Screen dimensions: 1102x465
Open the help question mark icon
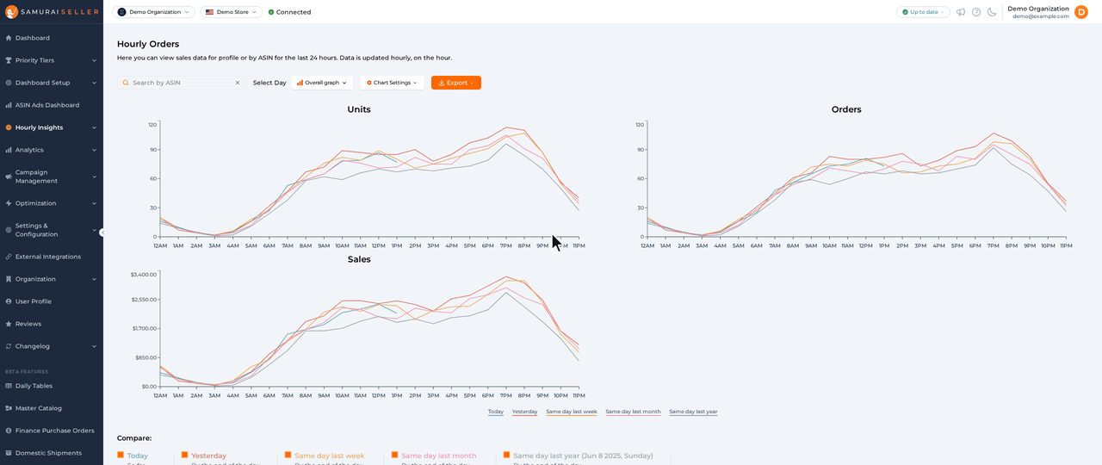976,12
